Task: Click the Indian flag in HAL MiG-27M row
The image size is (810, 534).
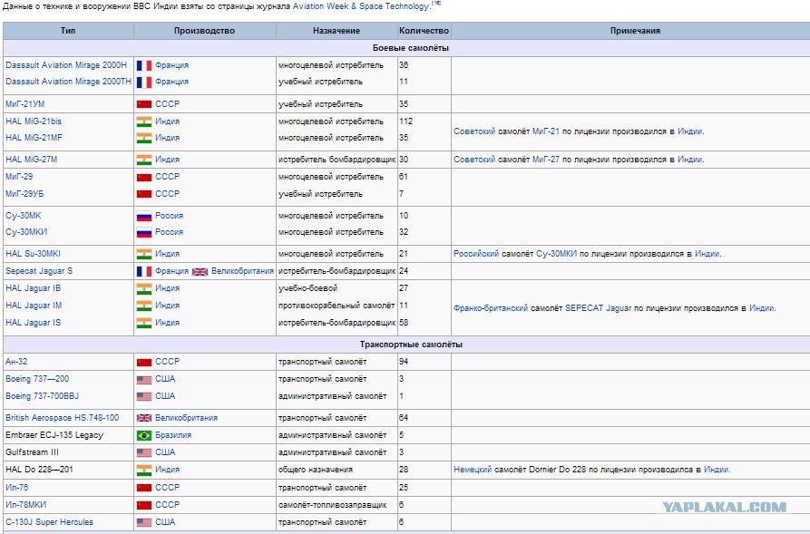Action: coord(144,160)
